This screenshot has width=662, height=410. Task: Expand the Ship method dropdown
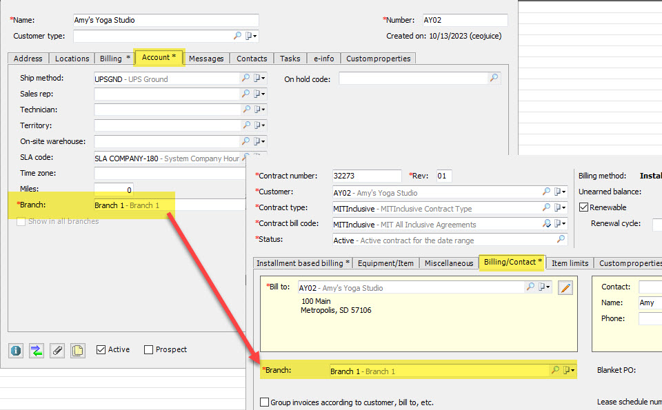pyautogui.click(x=259, y=78)
